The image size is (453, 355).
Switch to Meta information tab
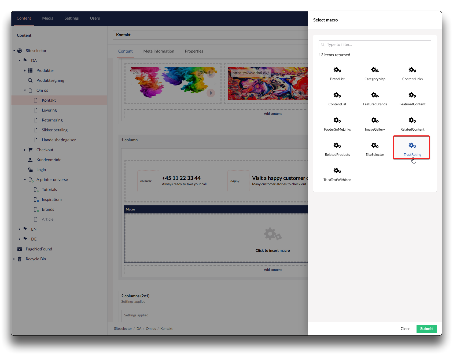pyautogui.click(x=159, y=51)
